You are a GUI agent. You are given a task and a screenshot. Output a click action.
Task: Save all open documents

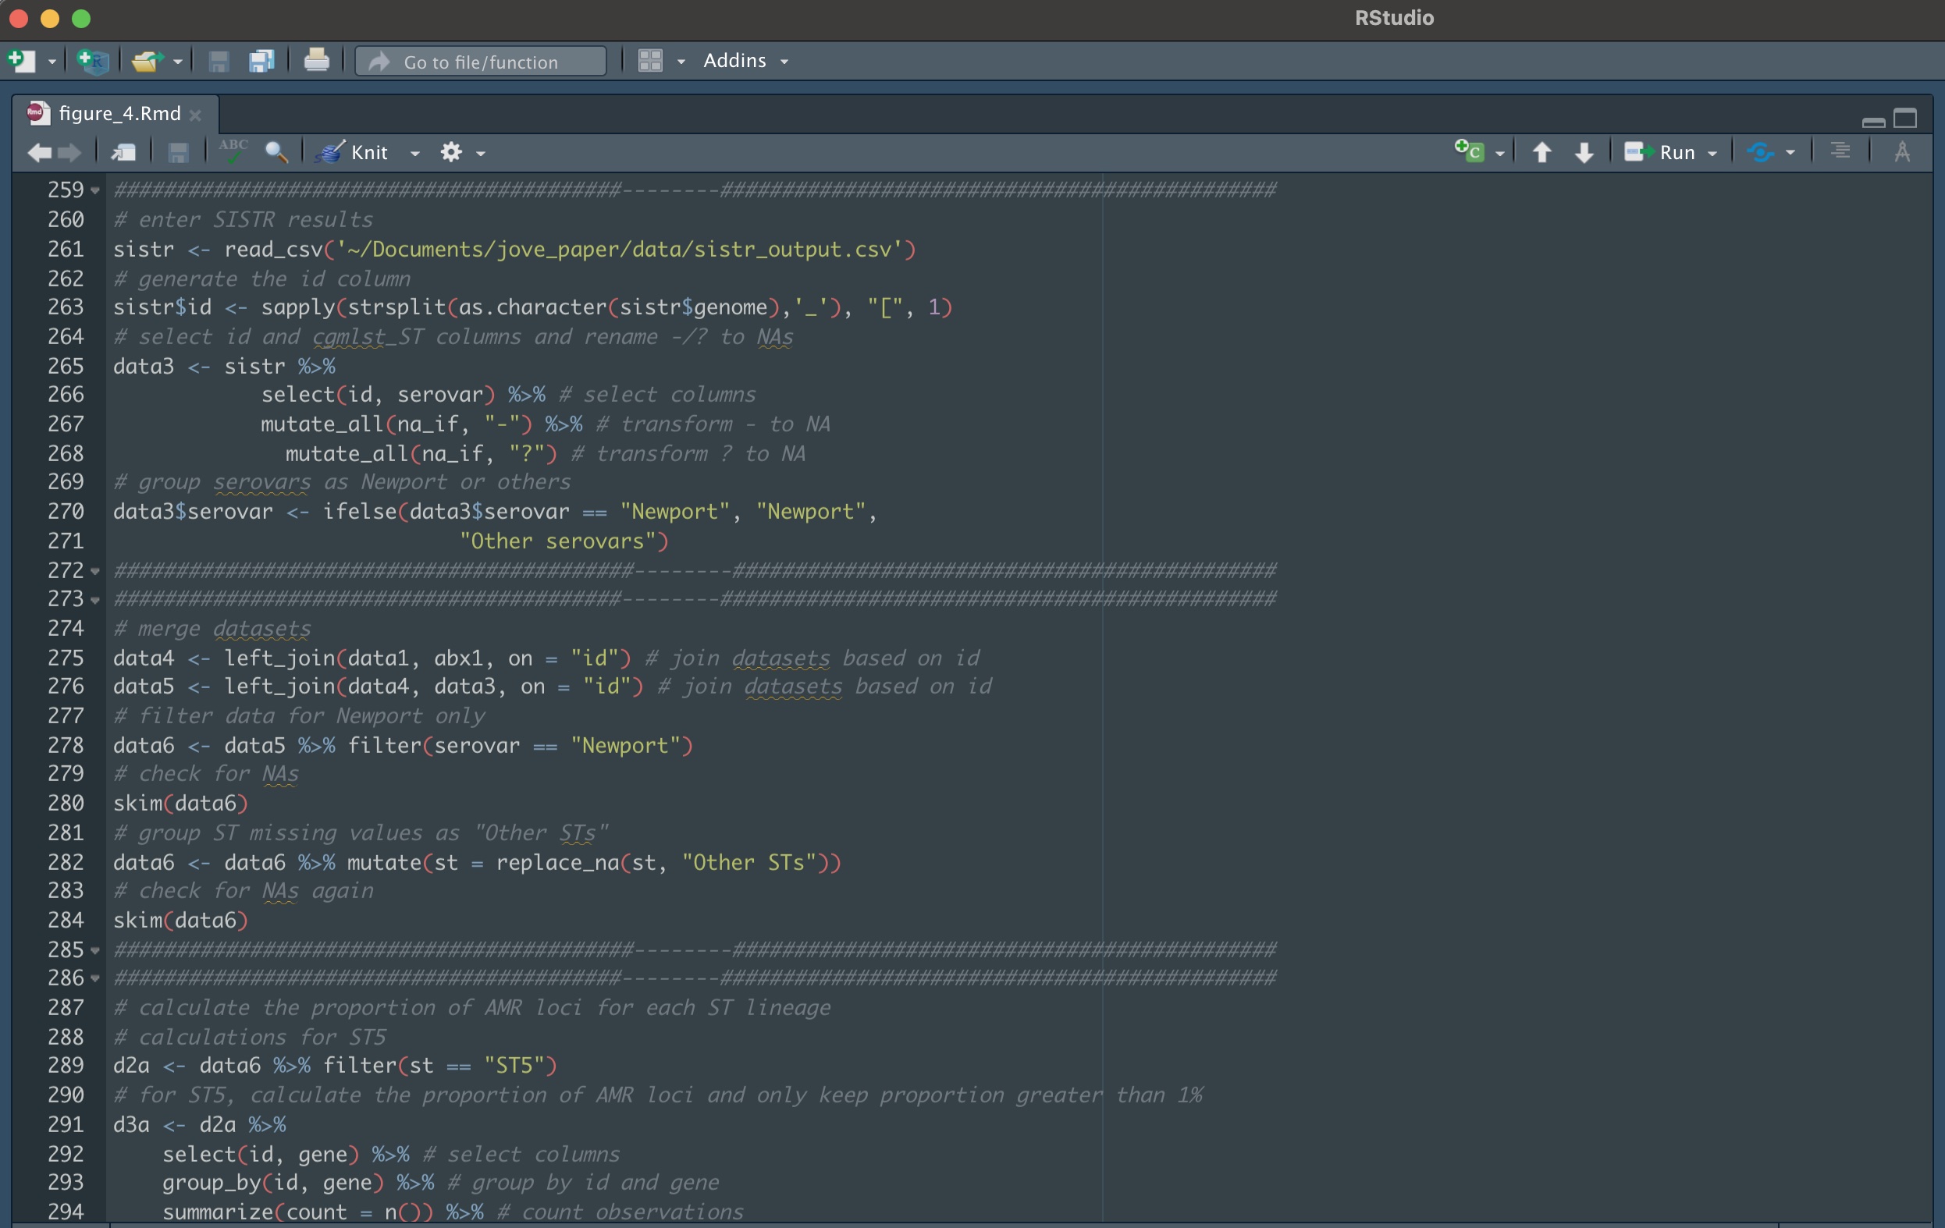click(x=261, y=62)
